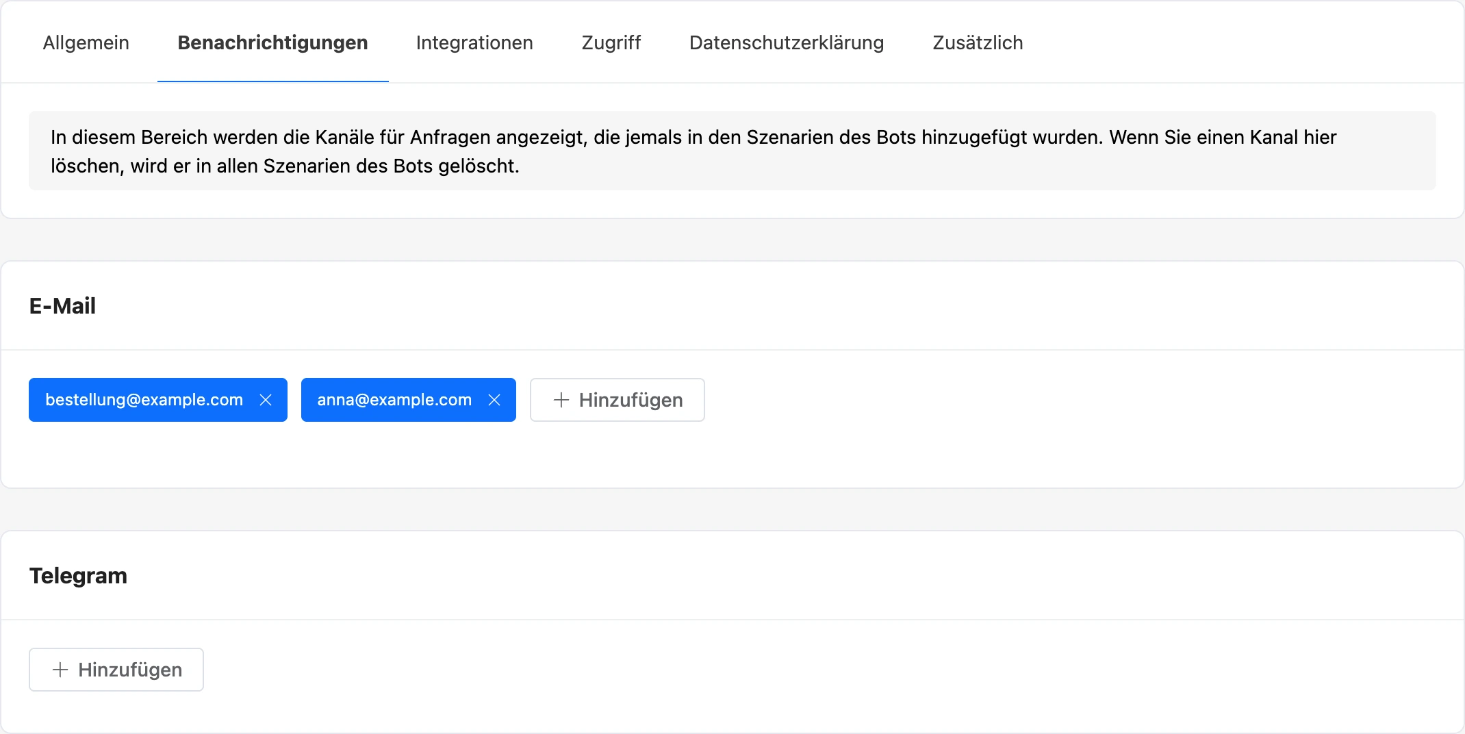Click the bestellung@example.com tag text
1465x734 pixels.
pyautogui.click(x=144, y=400)
